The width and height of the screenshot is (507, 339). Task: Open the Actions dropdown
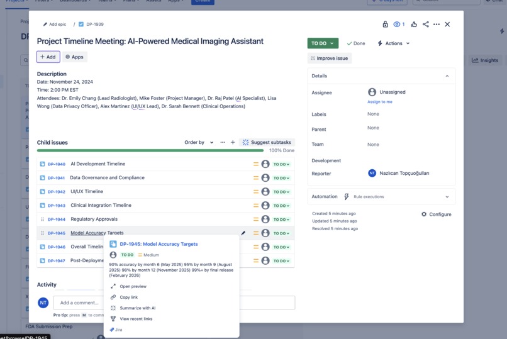coord(394,43)
